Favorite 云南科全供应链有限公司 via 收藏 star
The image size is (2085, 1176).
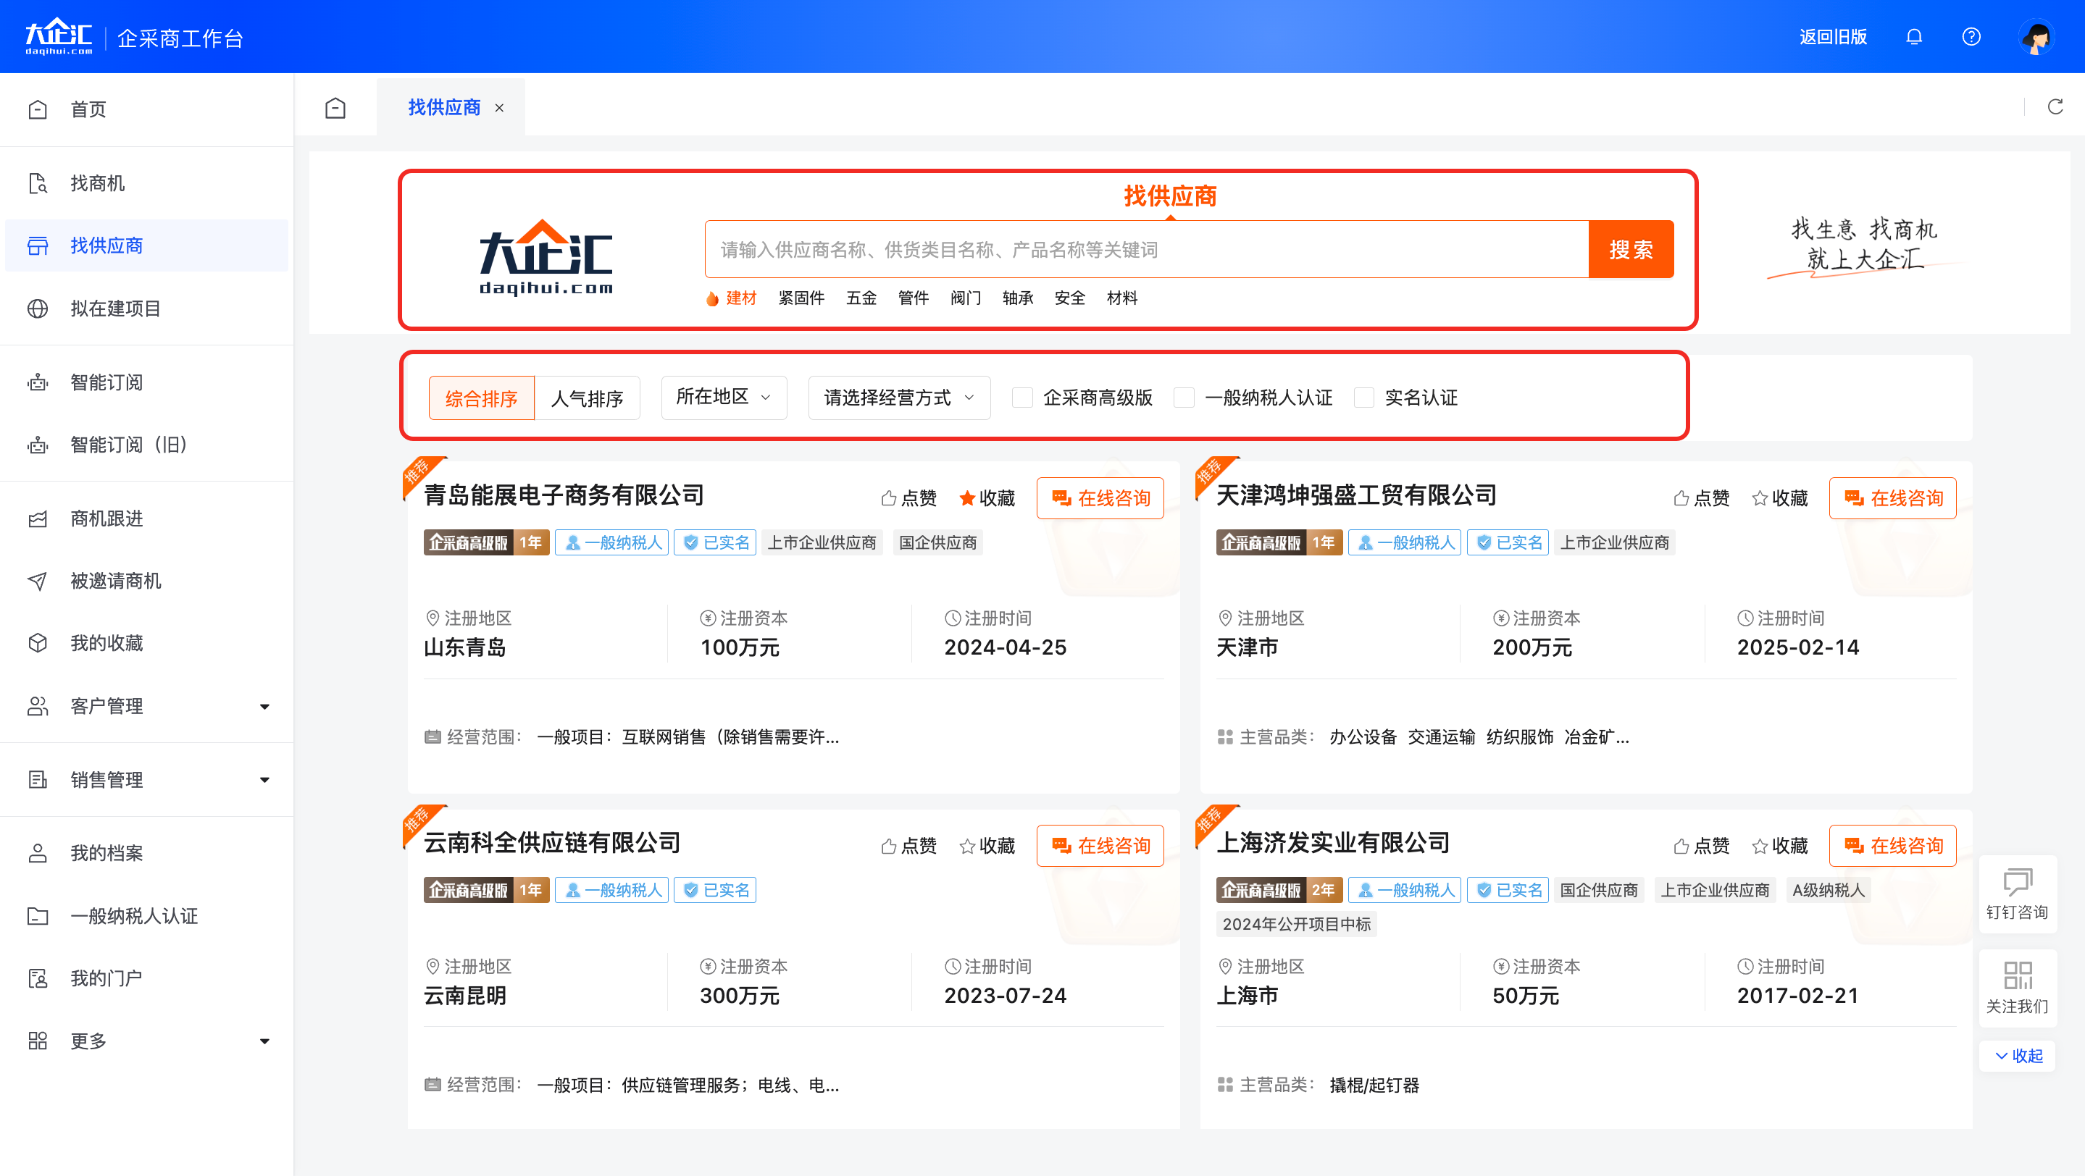tap(986, 846)
